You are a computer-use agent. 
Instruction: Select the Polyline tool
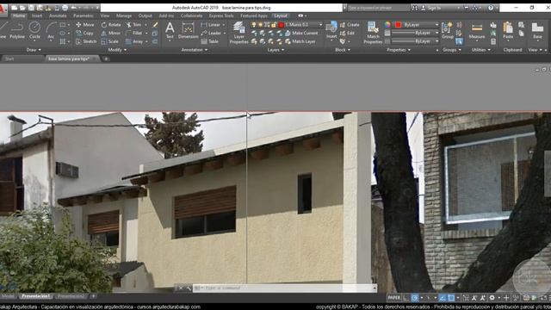(17, 30)
